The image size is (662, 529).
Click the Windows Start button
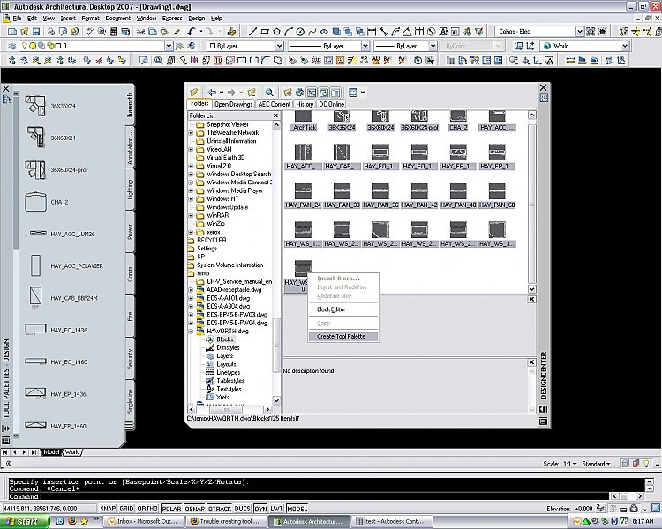pyautogui.click(x=24, y=521)
